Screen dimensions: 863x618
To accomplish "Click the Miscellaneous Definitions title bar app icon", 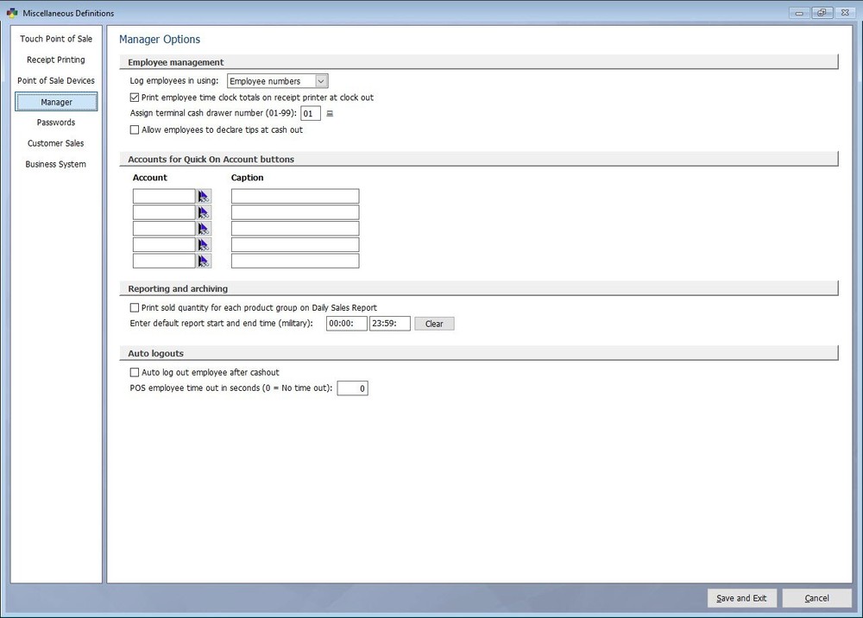I will pyautogui.click(x=9, y=13).
